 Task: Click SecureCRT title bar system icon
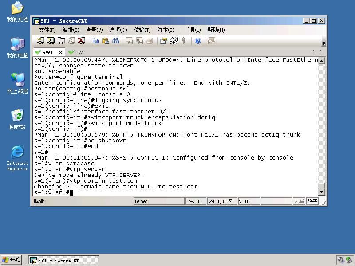click(36, 21)
